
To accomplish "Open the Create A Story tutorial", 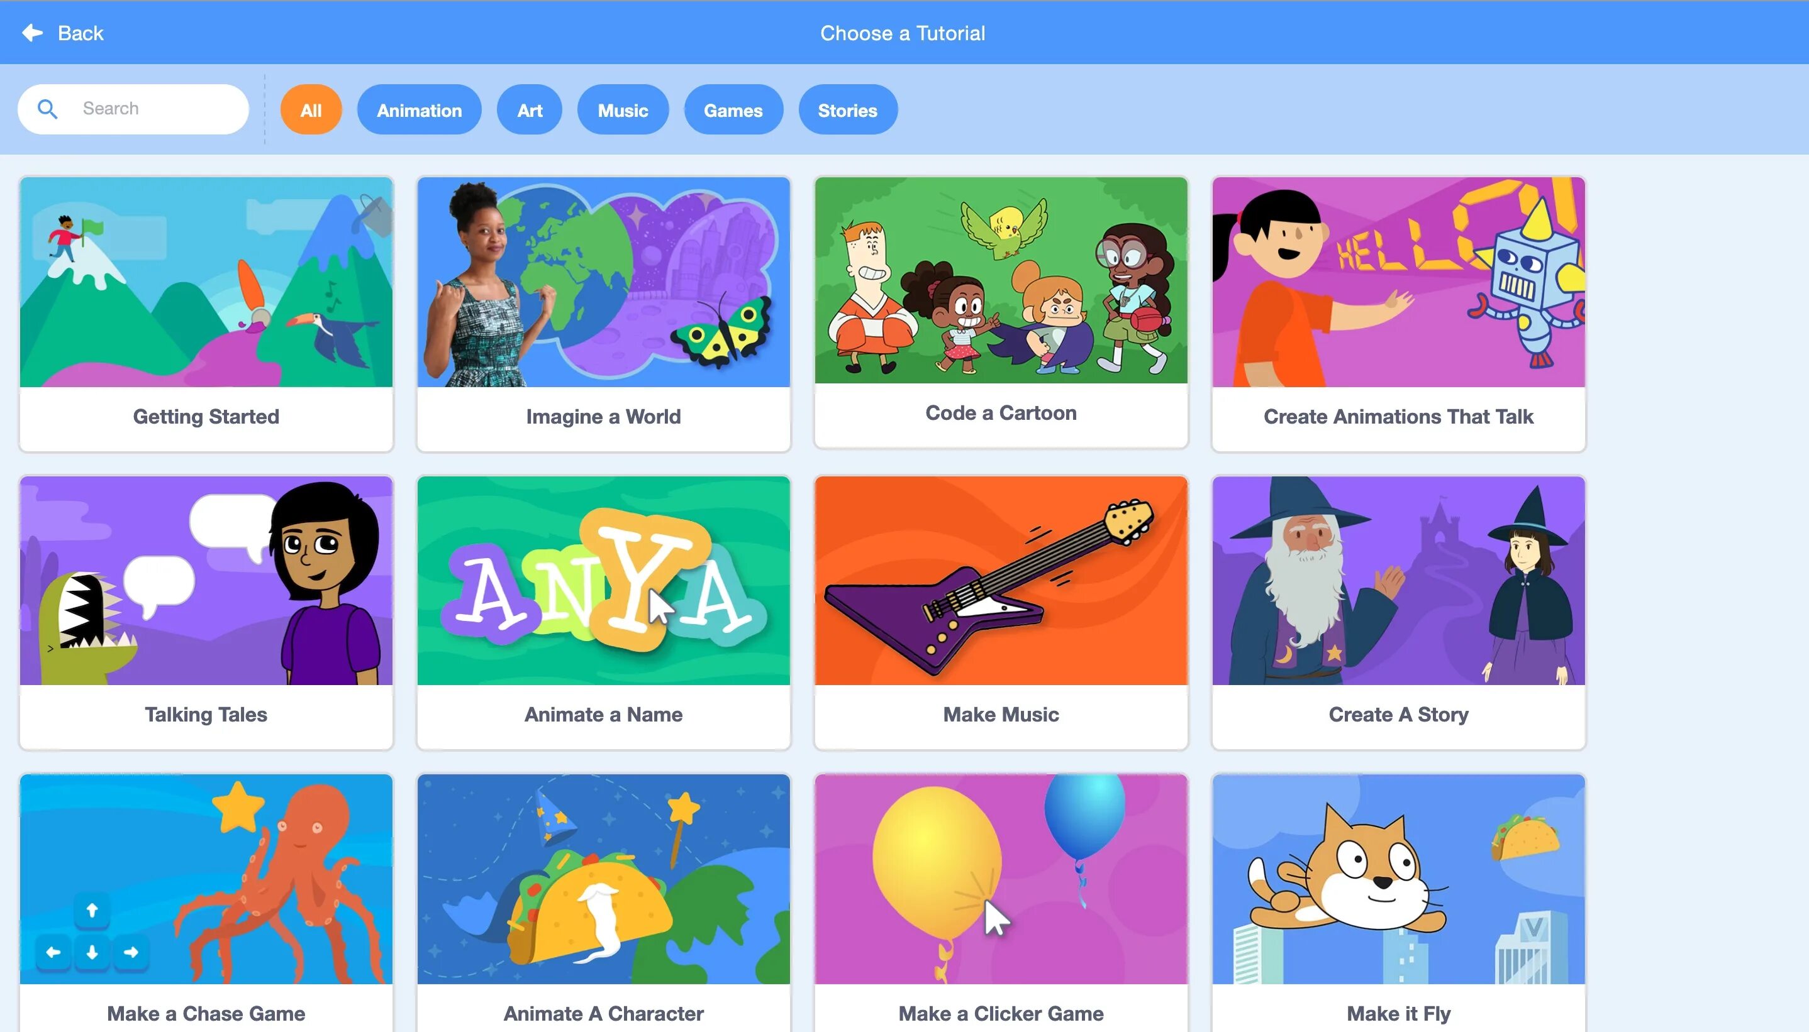I will [1398, 612].
